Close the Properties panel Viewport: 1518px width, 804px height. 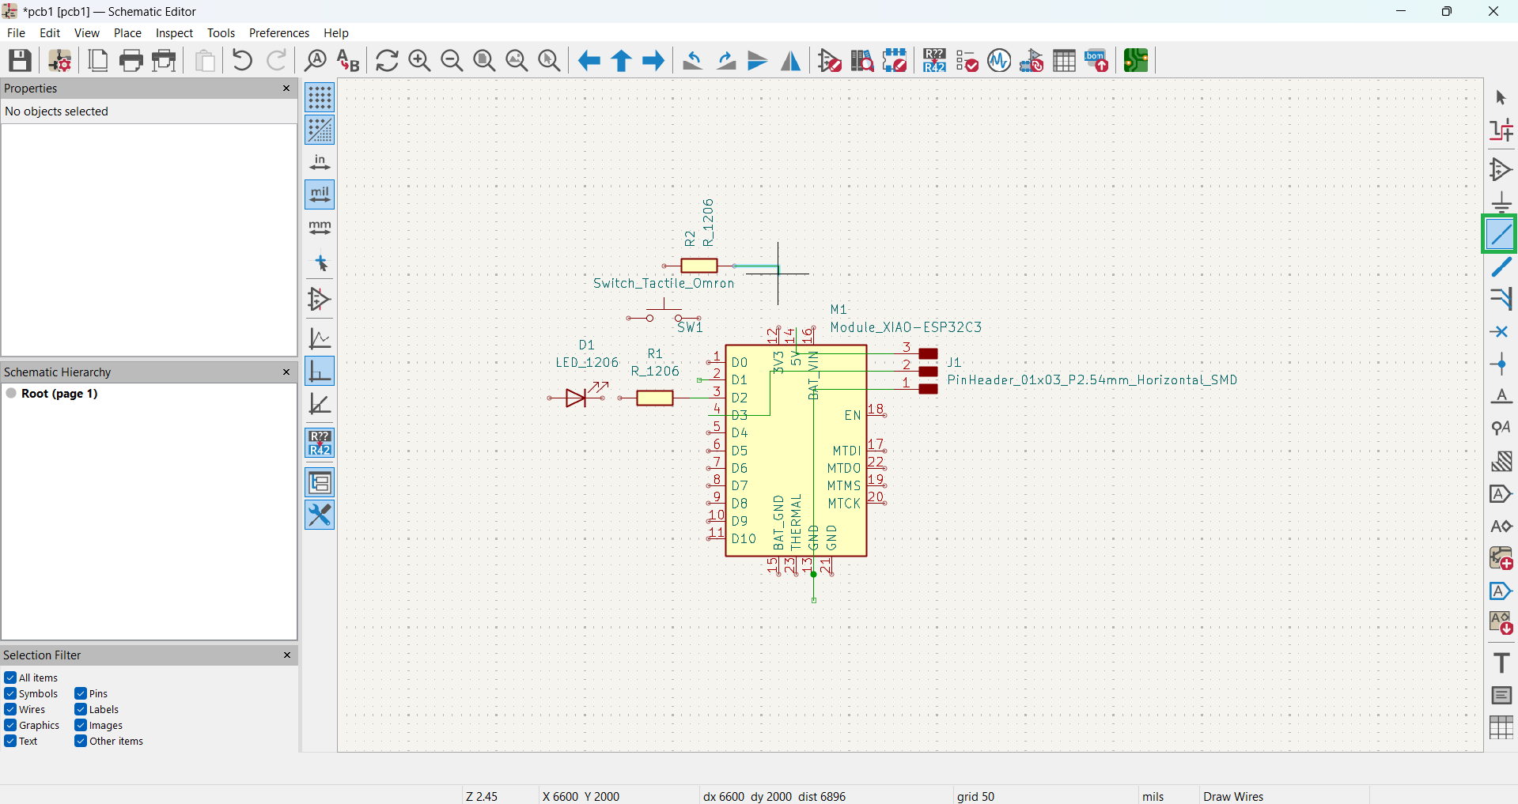tap(286, 89)
